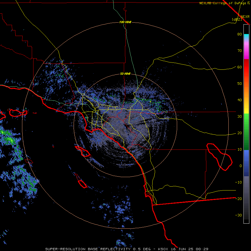This screenshot has height=251, width=251.
Task: Click the 20 dBZ scale value
Action: [240, 133]
